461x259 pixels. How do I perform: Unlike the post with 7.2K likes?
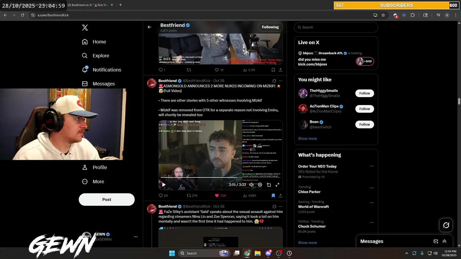click(220, 196)
